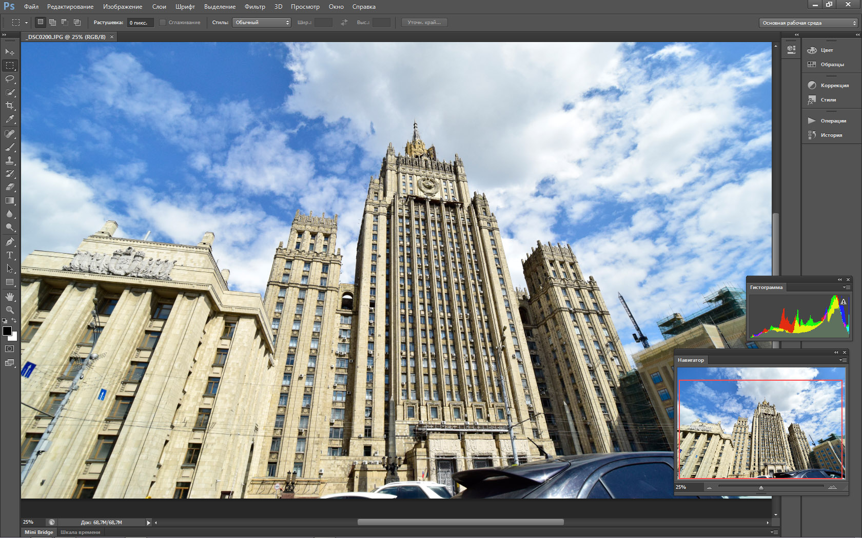The image size is (862, 538).
Task: Click the histogram cached data warning icon
Action: click(843, 302)
